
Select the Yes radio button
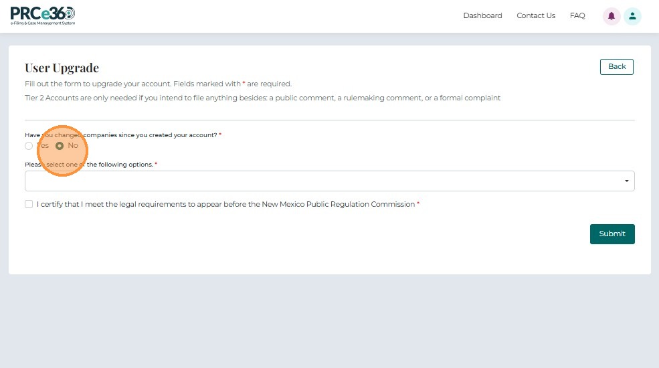pyautogui.click(x=29, y=146)
